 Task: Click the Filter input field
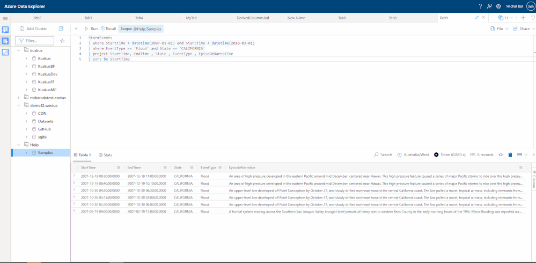(35, 41)
